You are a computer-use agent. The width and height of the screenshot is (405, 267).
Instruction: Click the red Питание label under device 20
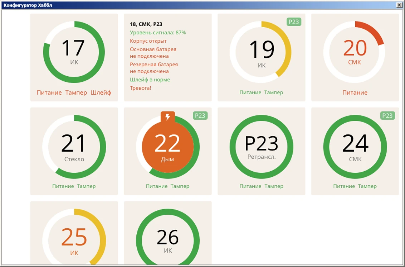tap(355, 92)
